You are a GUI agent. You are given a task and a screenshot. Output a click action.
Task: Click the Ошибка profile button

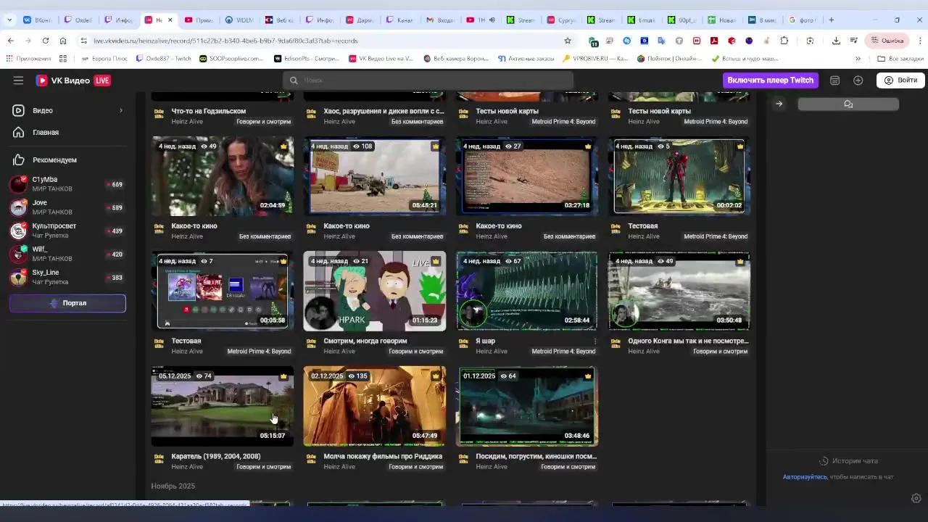[x=887, y=41]
